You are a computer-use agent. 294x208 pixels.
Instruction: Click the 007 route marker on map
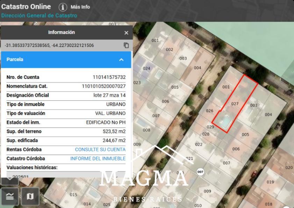pos(200,172)
